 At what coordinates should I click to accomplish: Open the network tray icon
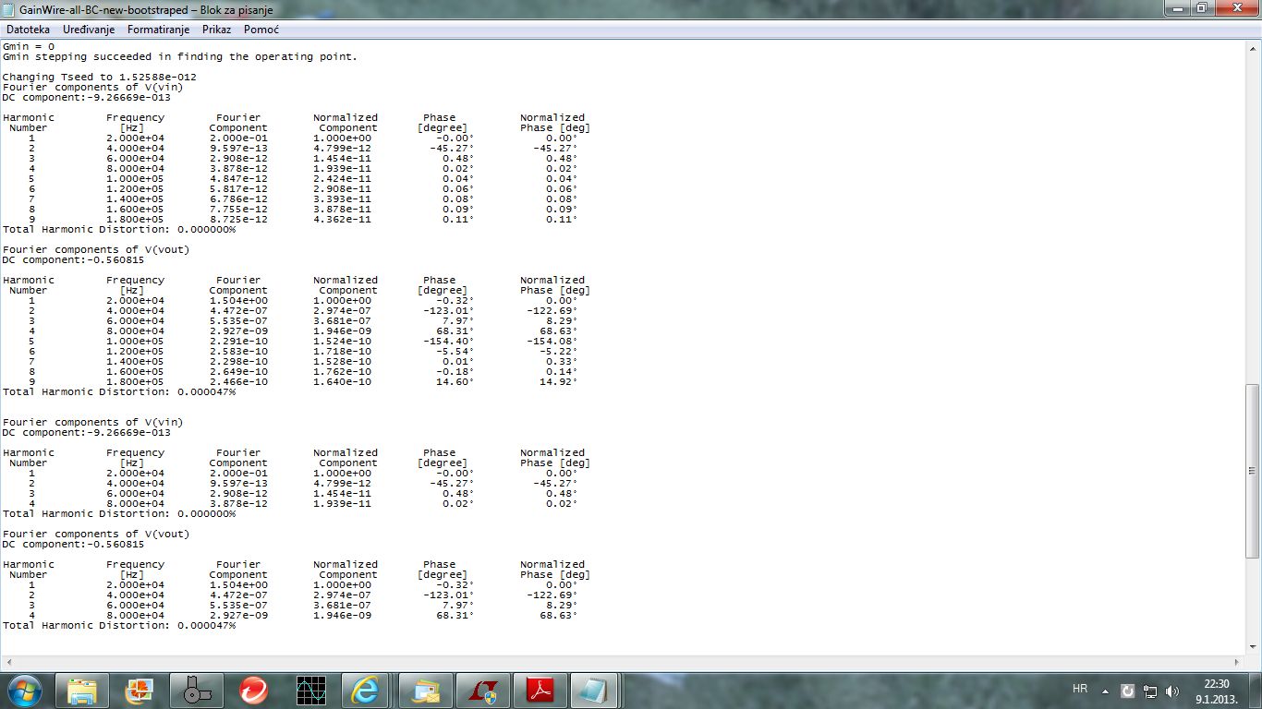(1150, 691)
